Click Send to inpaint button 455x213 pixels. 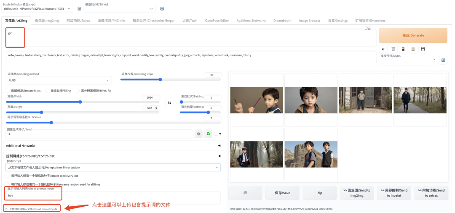pos(394,193)
